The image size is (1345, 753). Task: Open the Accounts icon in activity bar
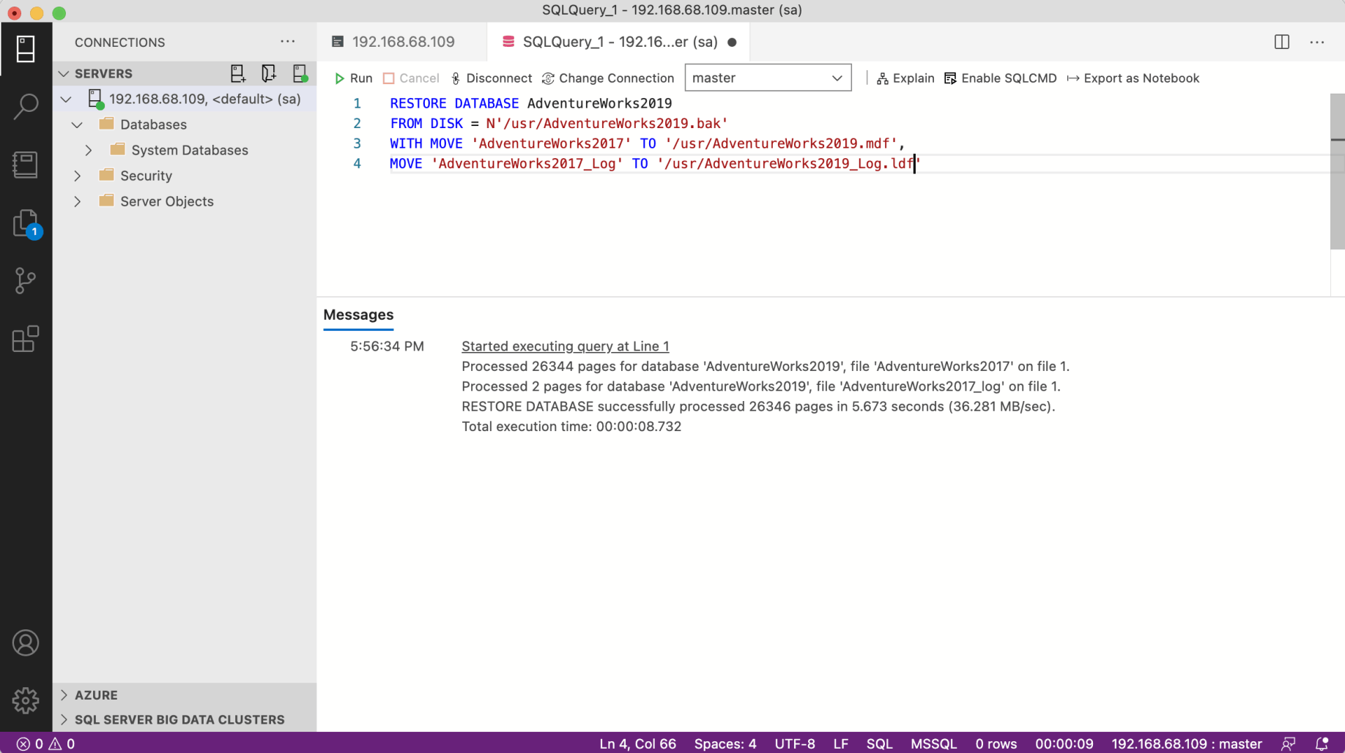tap(26, 643)
